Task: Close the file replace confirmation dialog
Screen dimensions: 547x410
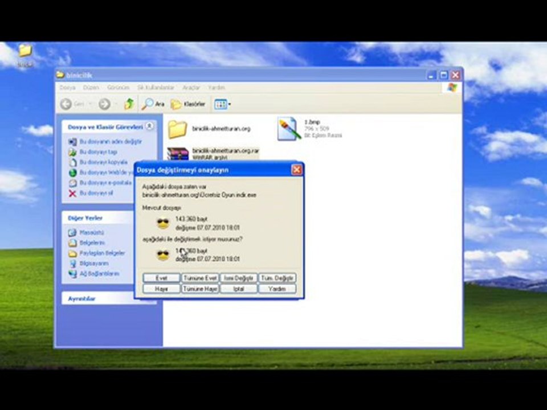Action: pyautogui.click(x=296, y=170)
